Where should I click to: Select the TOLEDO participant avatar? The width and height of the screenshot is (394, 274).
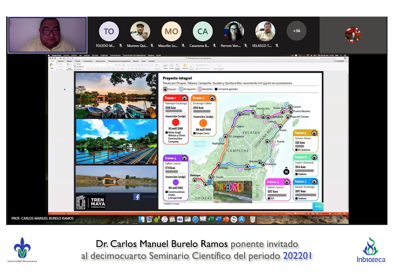click(109, 31)
